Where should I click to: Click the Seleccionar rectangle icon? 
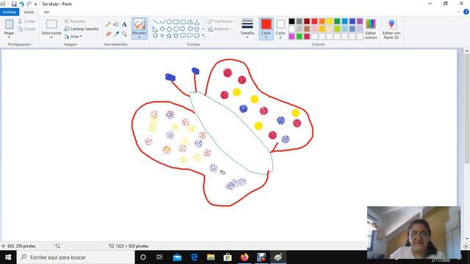point(51,24)
